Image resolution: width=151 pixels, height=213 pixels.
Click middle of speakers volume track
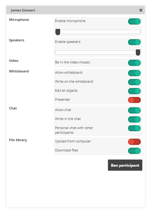click(98, 53)
